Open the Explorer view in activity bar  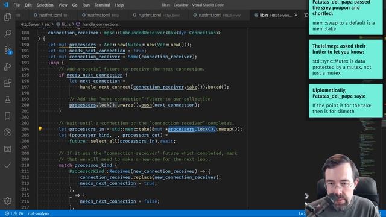(x=7, y=17)
